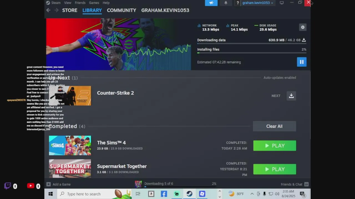Open download settings gear
This screenshot has width=355, height=199.
click(303, 27)
